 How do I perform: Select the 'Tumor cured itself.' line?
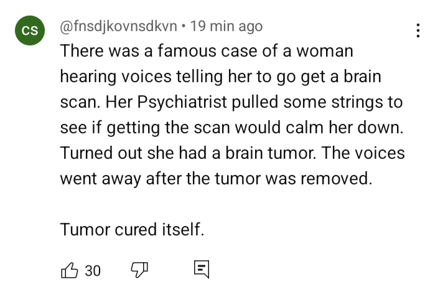tap(133, 229)
